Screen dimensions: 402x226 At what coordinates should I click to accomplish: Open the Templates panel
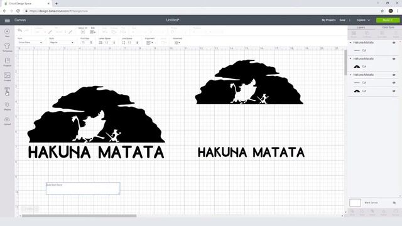(7, 48)
